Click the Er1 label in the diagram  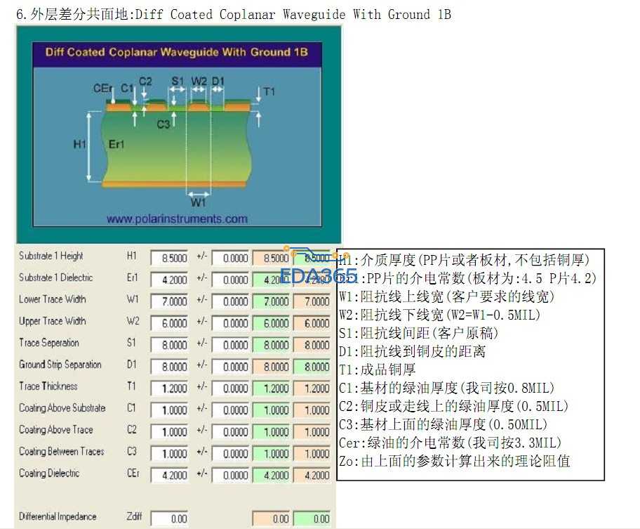pyautogui.click(x=116, y=144)
